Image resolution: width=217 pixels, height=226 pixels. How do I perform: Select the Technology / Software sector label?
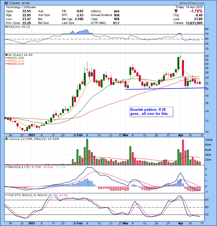(21, 7)
